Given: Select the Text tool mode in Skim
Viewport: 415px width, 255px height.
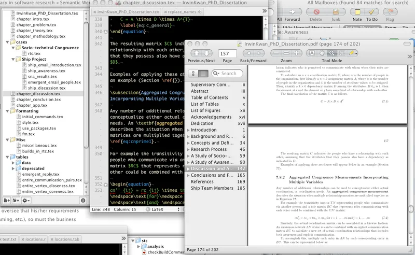Looking at the screenshot, I should [x=312, y=53].
